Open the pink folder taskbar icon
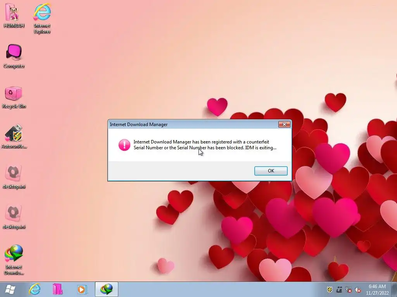Screen dimensions: 397x297 pyautogui.click(x=58, y=289)
